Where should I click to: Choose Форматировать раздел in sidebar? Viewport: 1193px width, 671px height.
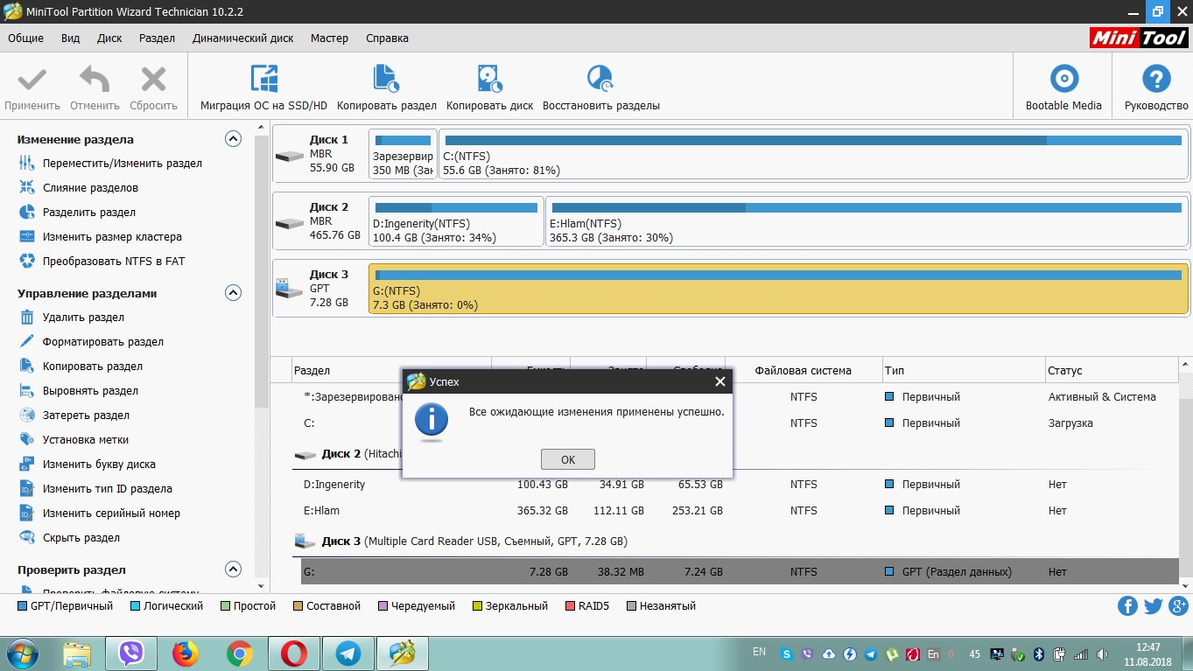pyautogui.click(x=103, y=342)
